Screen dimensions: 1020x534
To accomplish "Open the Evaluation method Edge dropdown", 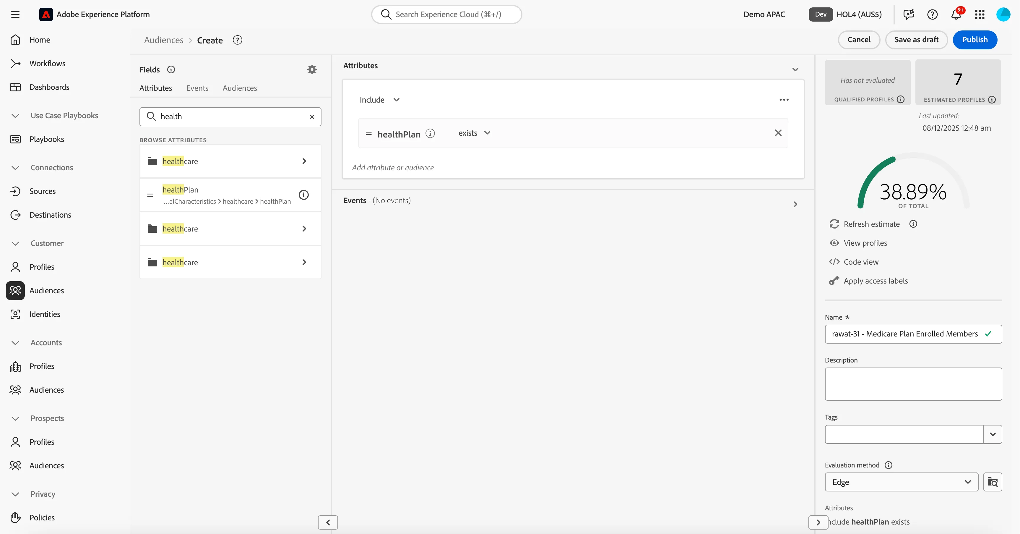I will pos(902,482).
